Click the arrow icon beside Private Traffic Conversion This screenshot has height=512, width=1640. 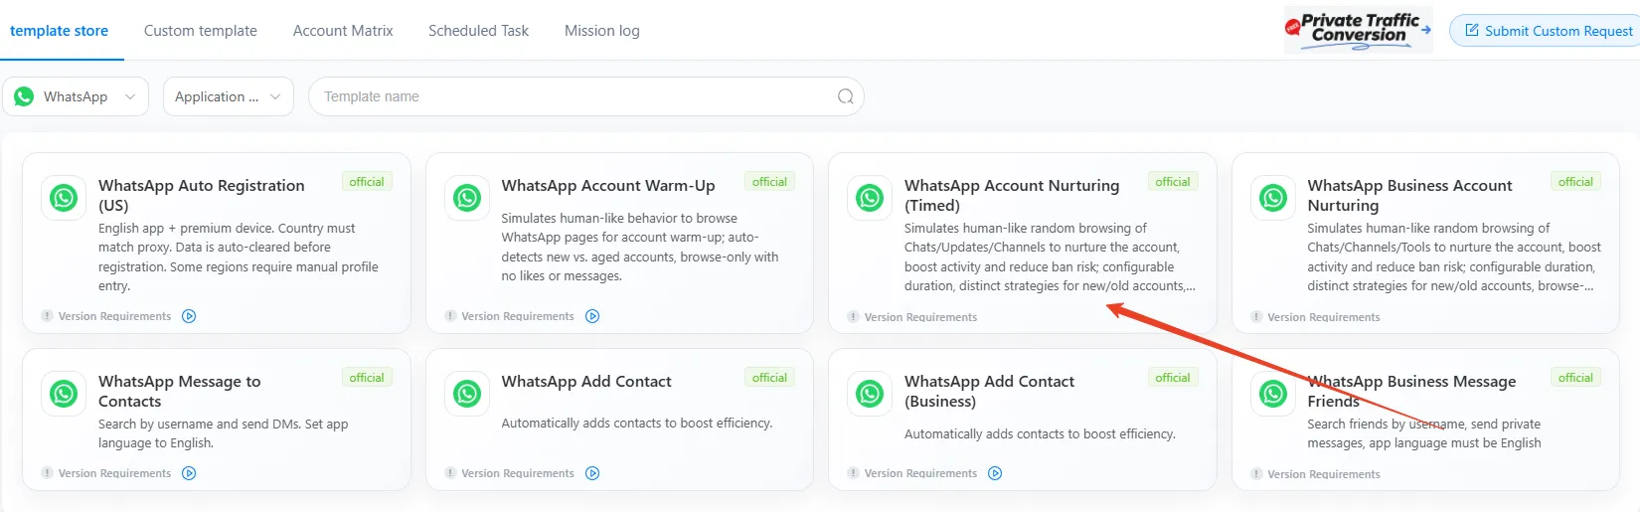1425,30
